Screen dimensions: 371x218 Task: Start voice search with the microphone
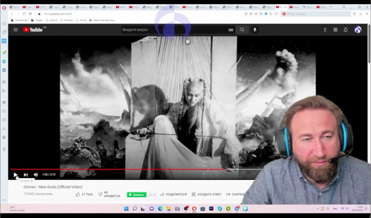pos(255,30)
